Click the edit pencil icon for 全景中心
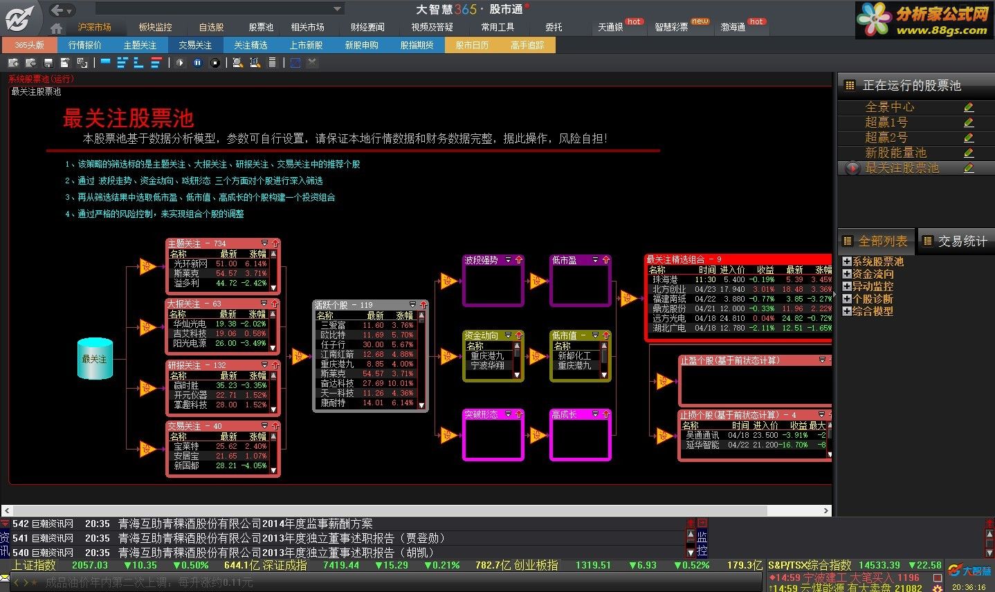Screen dimensions: 995x592 pyautogui.click(x=969, y=107)
